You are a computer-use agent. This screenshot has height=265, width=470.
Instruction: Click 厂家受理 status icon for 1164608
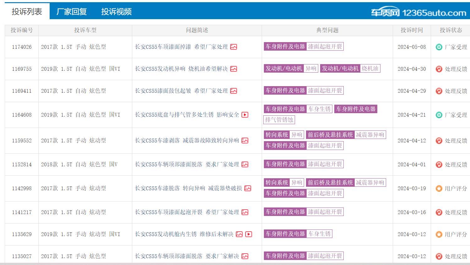pos(439,115)
